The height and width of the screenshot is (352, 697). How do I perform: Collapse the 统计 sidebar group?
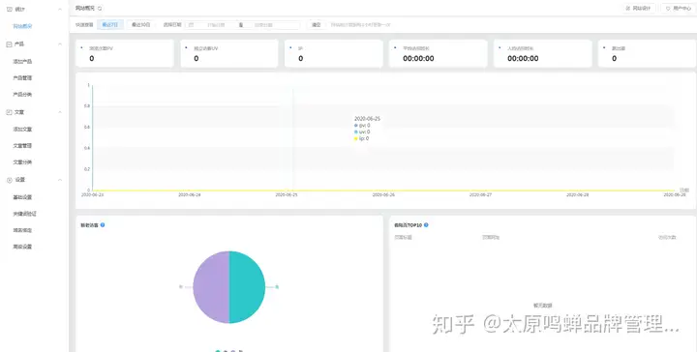(x=60, y=9)
